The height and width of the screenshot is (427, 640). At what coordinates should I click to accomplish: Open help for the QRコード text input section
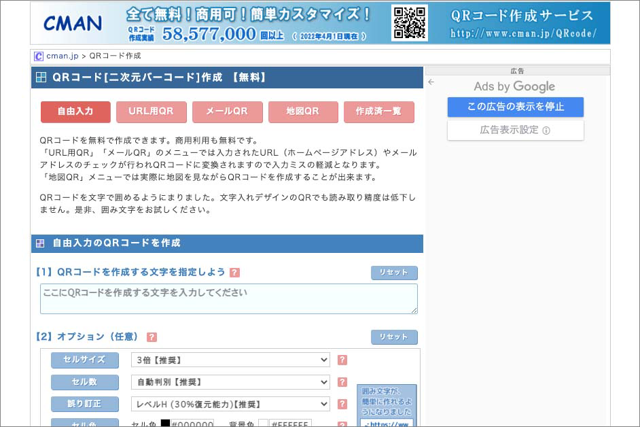click(234, 272)
